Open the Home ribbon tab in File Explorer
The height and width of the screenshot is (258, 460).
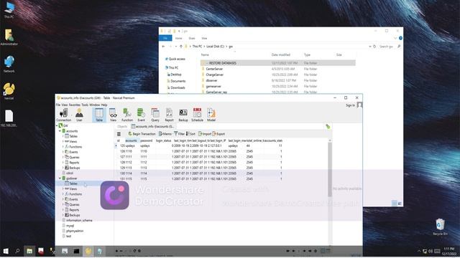(x=179, y=38)
